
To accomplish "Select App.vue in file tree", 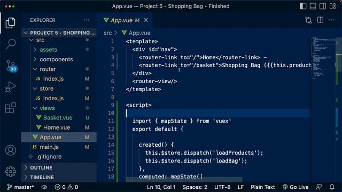I will (x=59, y=137).
